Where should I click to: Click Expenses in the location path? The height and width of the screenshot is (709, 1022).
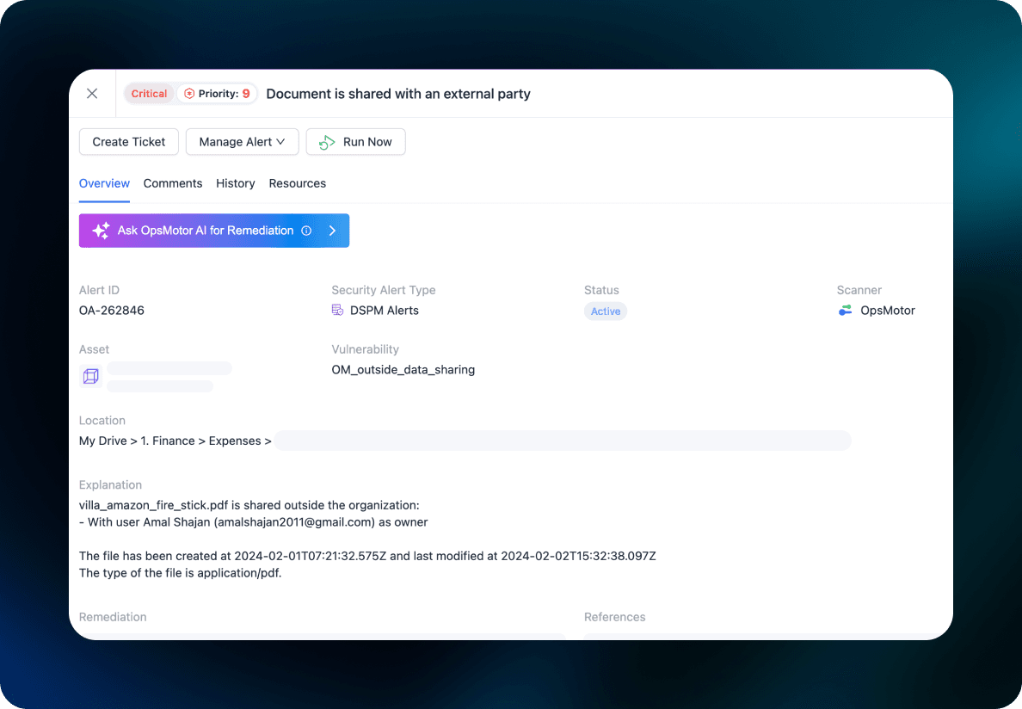point(235,441)
